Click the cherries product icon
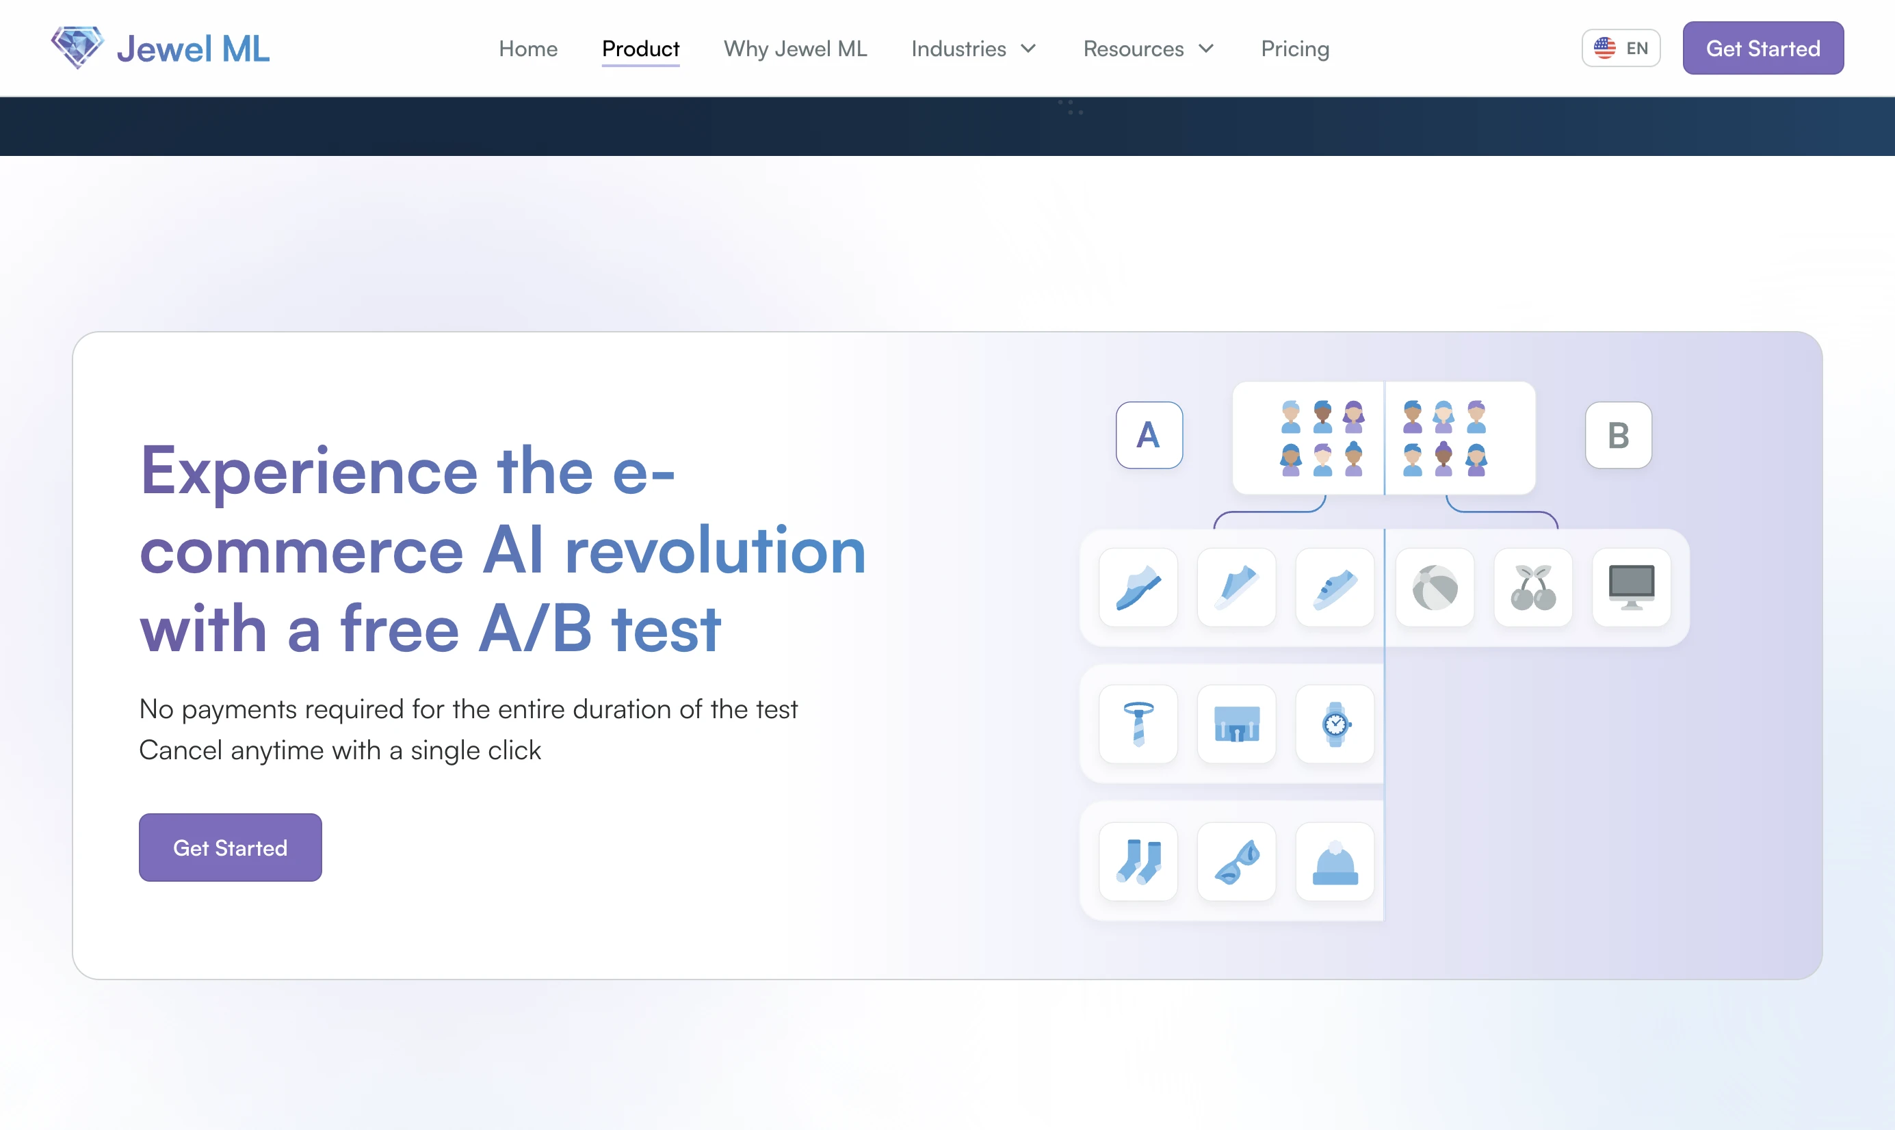1895x1130 pixels. point(1532,588)
